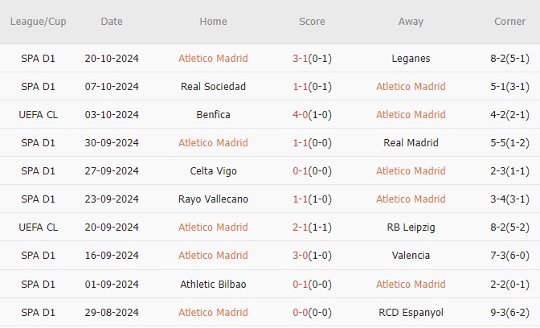This screenshot has width=540, height=328.
Task: Select the 03-10-2024 match date cell
Action: [112, 114]
